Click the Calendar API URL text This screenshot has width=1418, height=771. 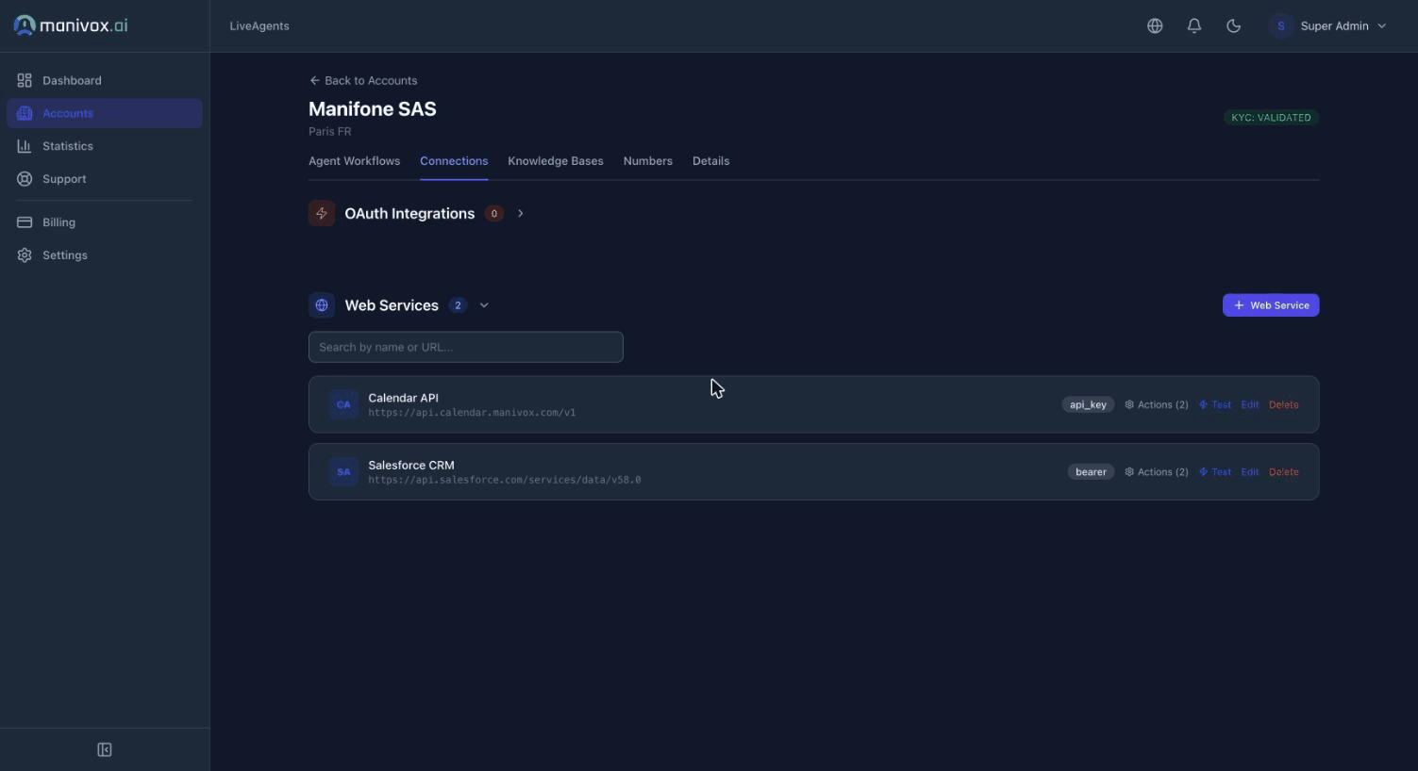click(472, 413)
